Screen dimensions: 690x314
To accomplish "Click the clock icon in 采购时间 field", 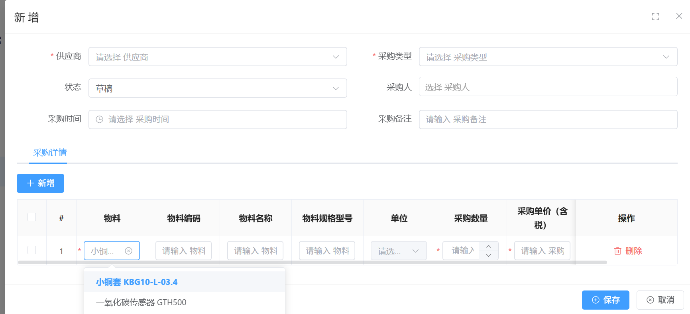I will (x=100, y=120).
